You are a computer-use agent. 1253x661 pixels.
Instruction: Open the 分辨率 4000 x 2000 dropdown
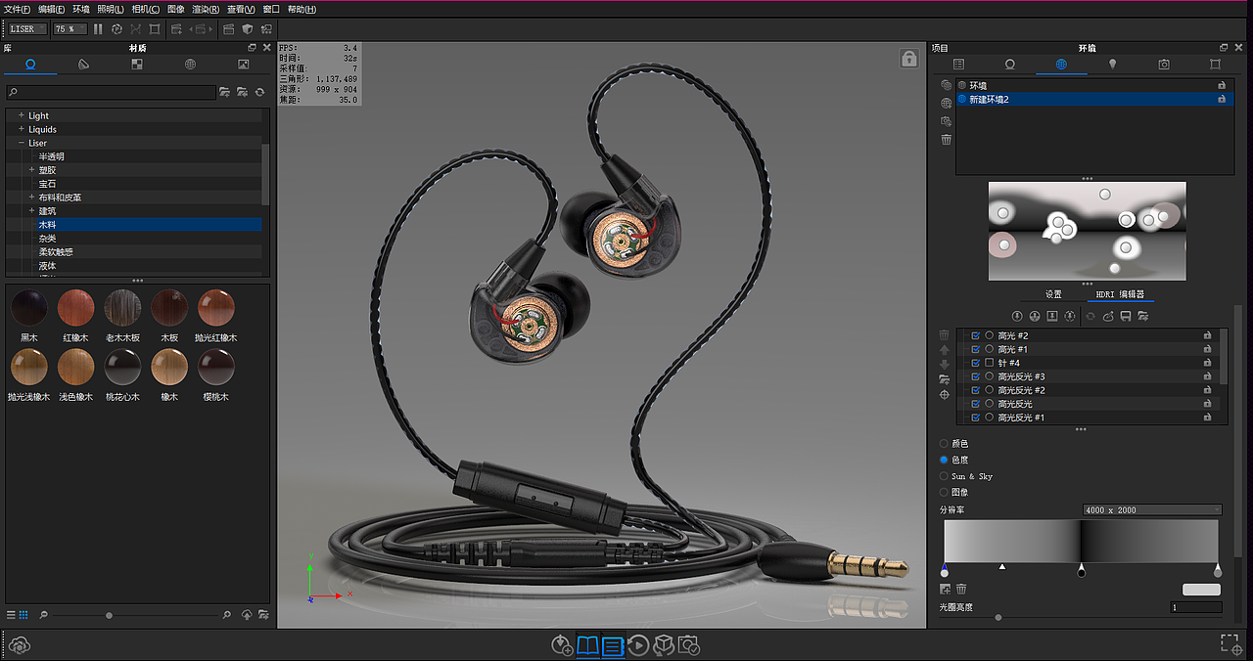click(x=1152, y=509)
